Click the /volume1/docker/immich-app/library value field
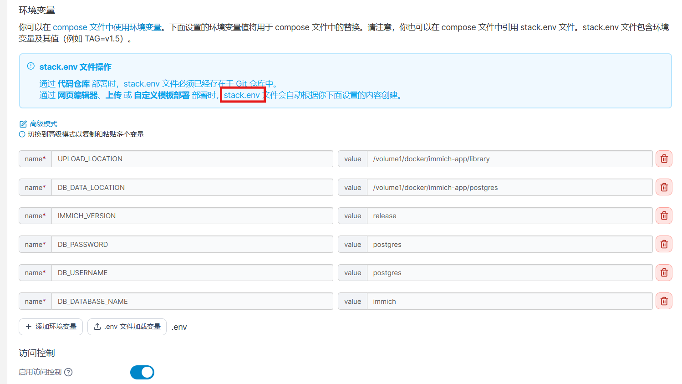The width and height of the screenshot is (682, 384). point(509,159)
